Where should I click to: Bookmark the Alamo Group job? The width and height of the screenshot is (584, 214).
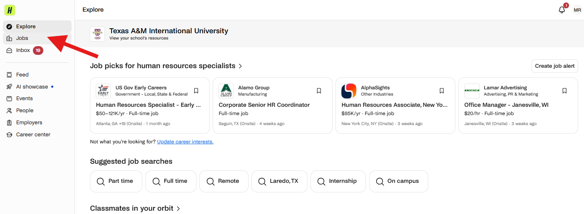pyautogui.click(x=319, y=91)
